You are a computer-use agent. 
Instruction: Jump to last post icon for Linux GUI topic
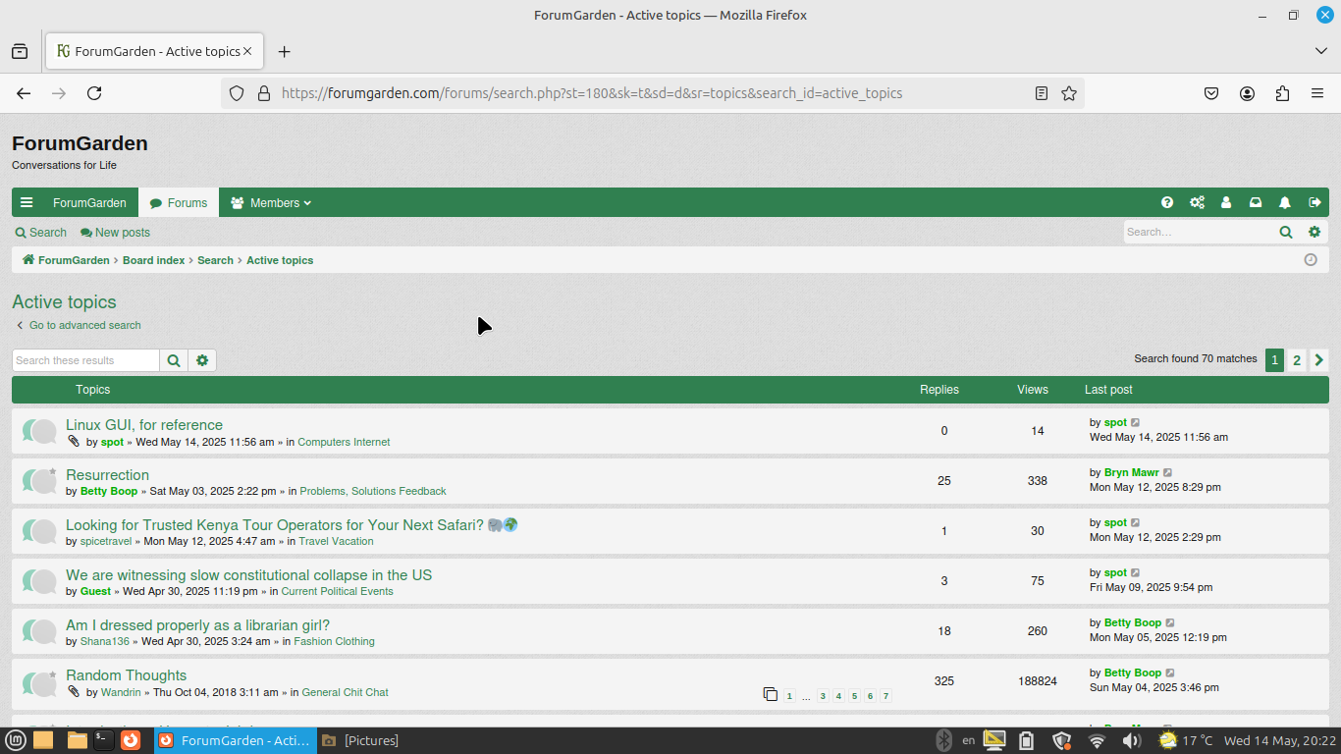pos(1136,422)
